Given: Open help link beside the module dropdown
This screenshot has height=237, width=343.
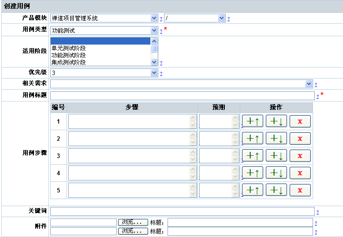Looking at the screenshot, I should click(x=229, y=19).
